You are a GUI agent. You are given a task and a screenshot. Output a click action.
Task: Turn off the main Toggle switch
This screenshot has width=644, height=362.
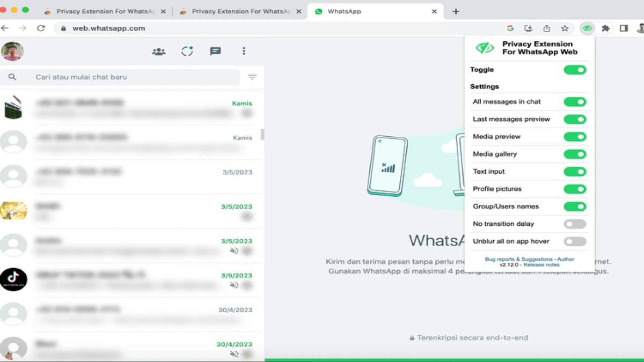click(575, 70)
